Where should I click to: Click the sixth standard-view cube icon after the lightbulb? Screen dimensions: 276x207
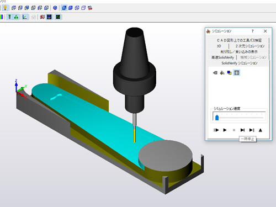tap(46, 8)
